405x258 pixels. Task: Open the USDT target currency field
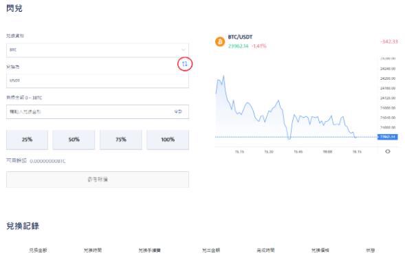coord(98,80)
